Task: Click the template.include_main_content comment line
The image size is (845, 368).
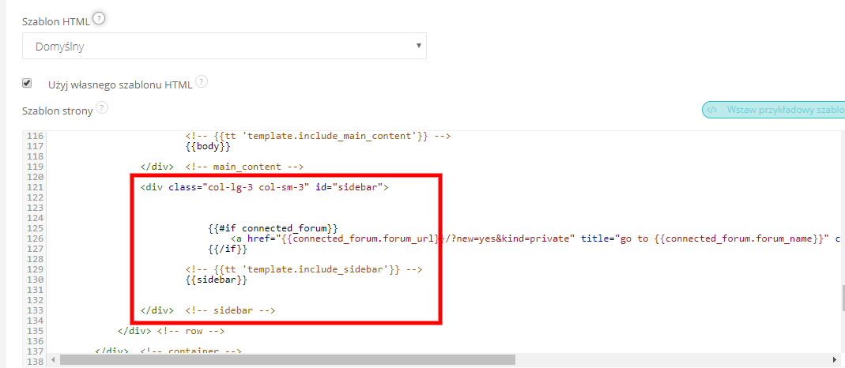Action: [x=318, y=136]
